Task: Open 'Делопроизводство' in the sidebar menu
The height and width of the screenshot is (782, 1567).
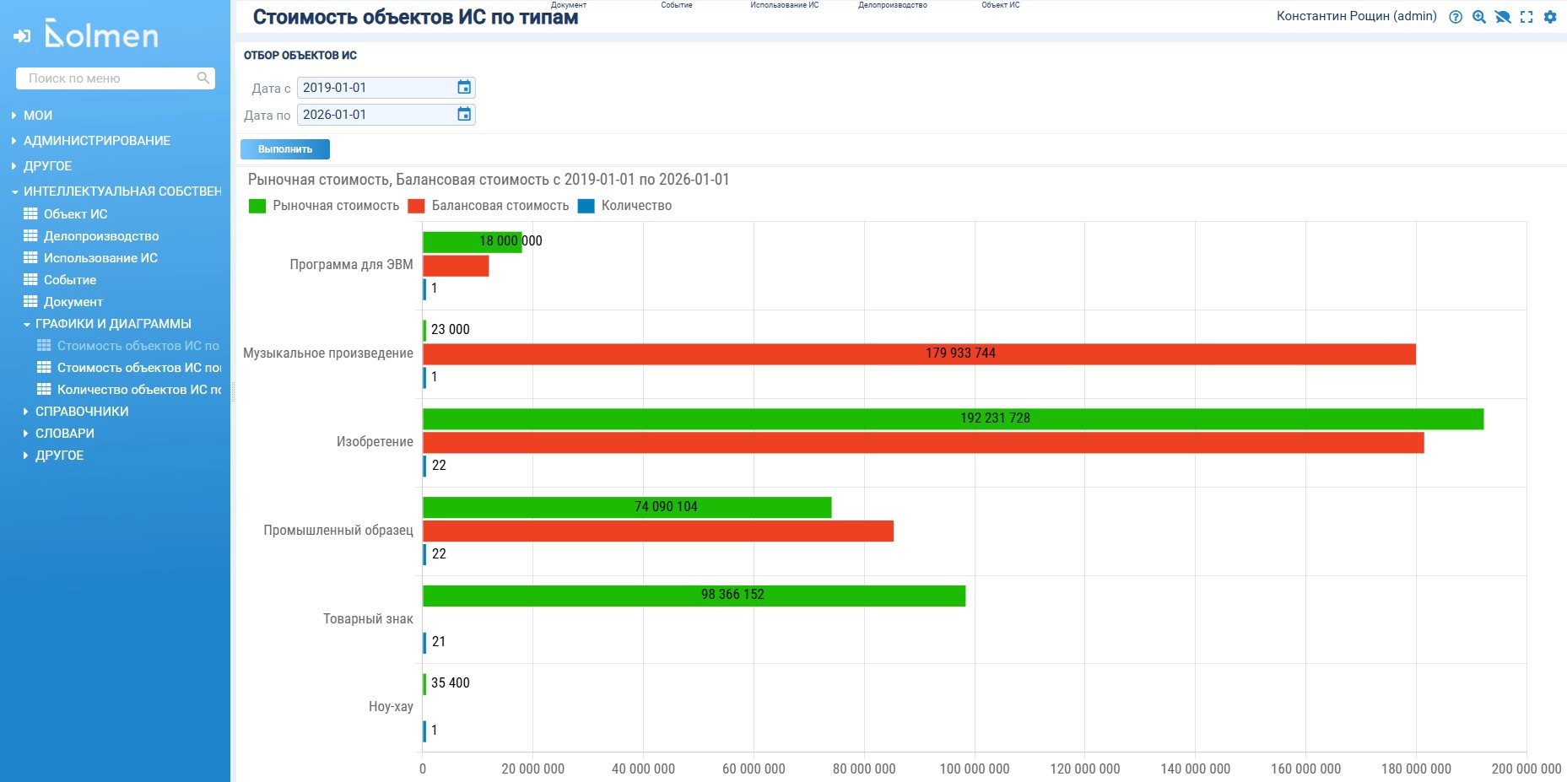Action: click(100, 236)
